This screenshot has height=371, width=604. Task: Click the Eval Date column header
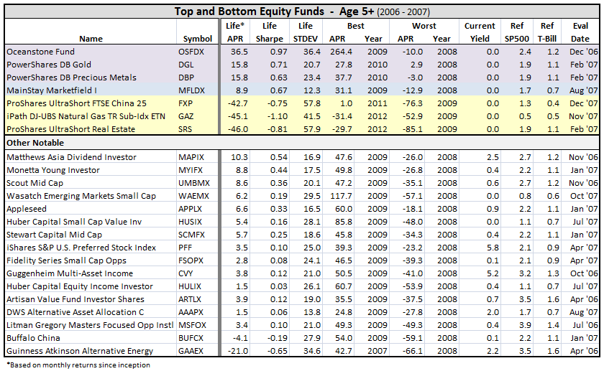coord(581,32)
